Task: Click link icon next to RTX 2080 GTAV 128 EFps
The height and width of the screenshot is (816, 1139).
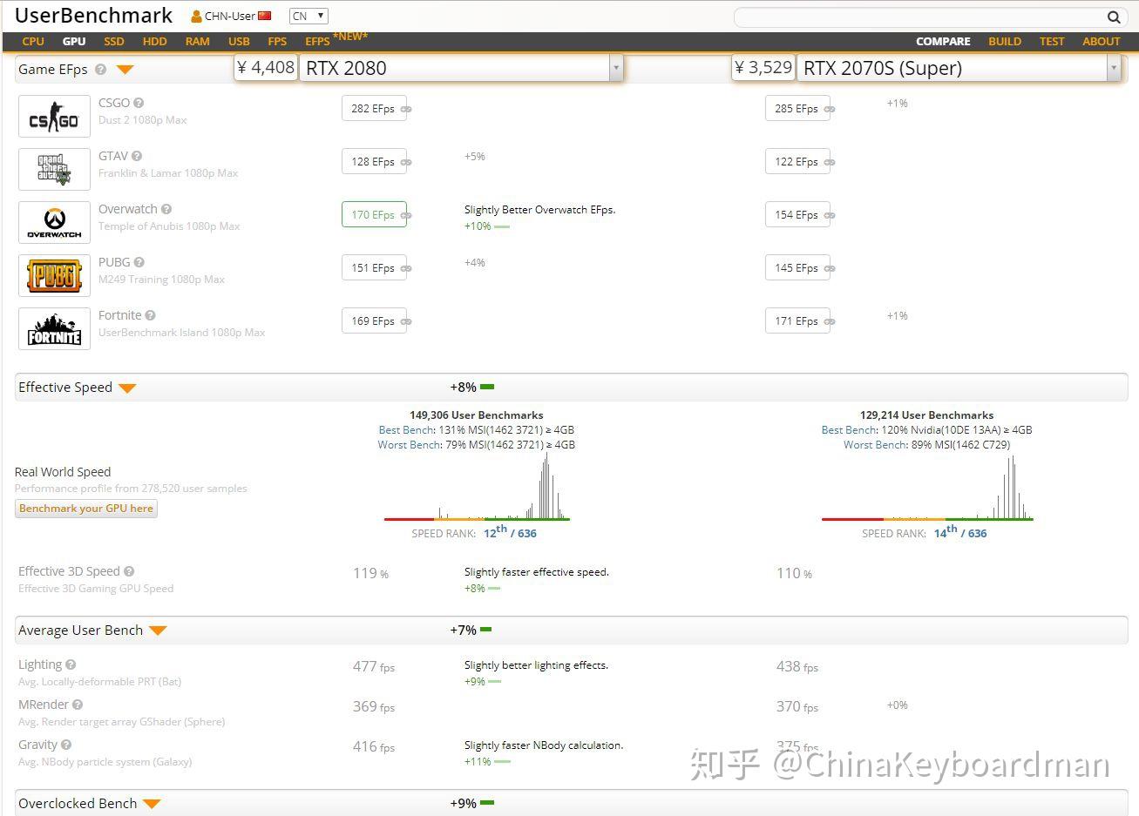Action: 406,163
